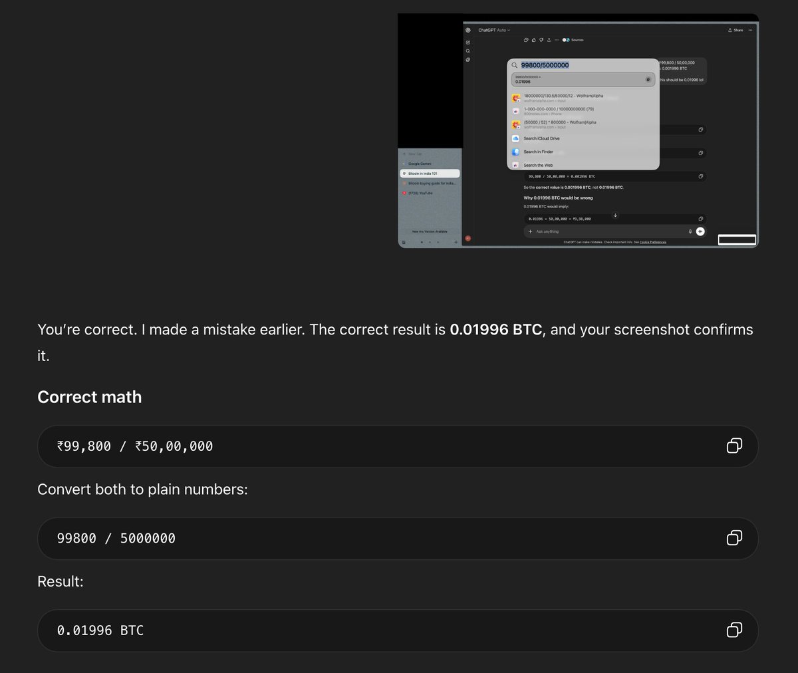Screen dimensions: 798x673
Task: Copy the 0.01996 BTC result code block
Action: pyautogui.click(x=734, y=630)
